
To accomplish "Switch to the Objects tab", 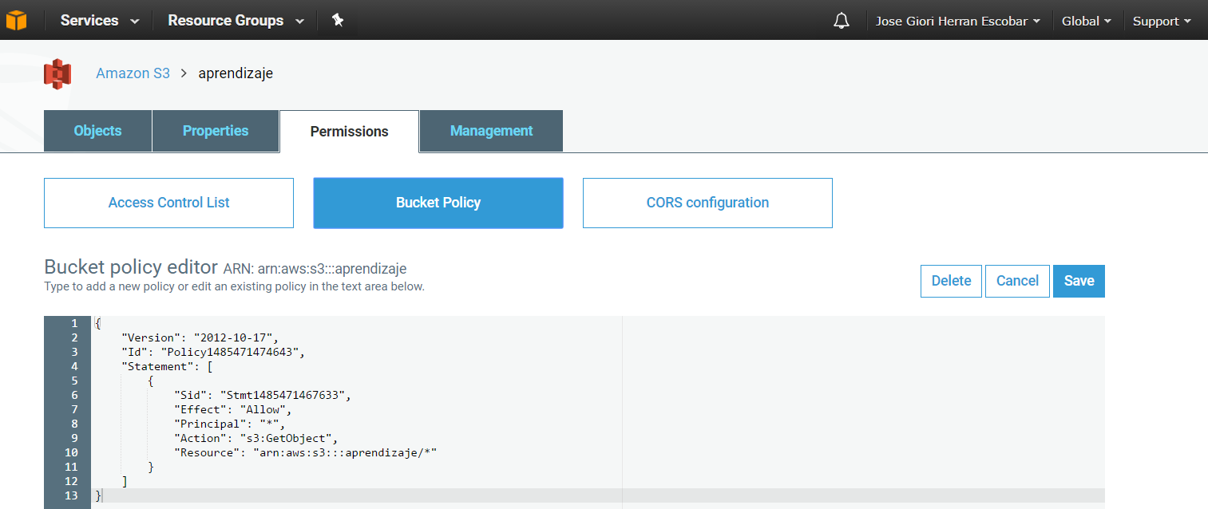I will click(x=97, y=131).
